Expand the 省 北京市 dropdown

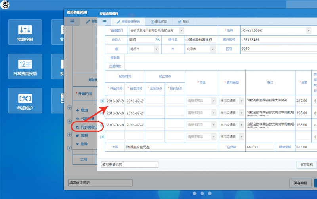click(x=156, y=49)
